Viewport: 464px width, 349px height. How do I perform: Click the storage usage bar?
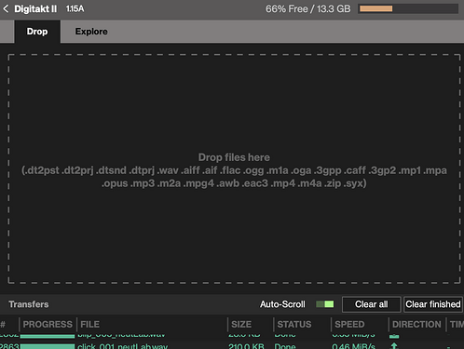click(x=408, y=8)
